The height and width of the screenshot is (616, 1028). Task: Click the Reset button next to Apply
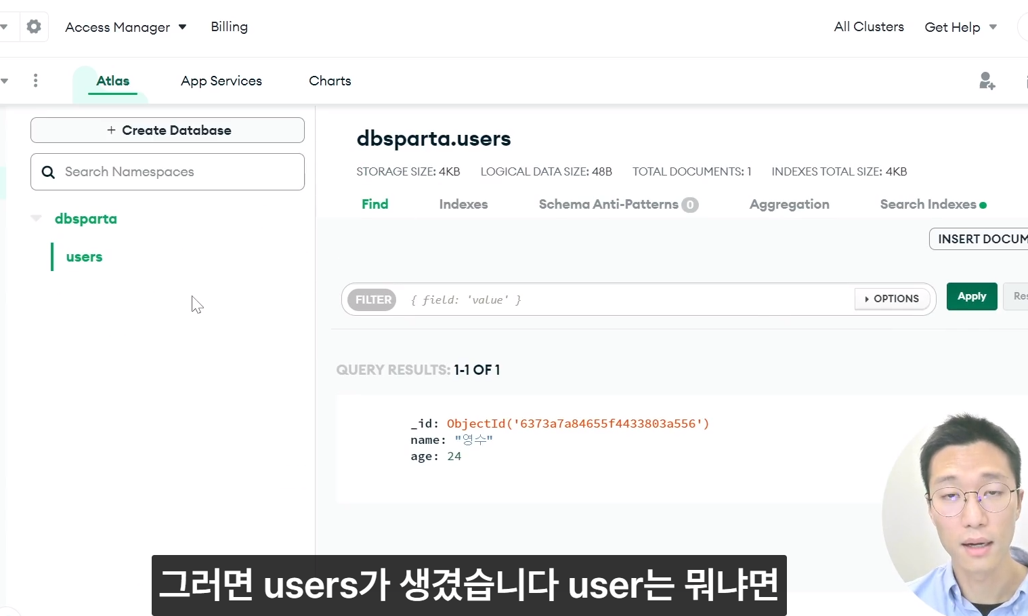[x=1016, y=296]
